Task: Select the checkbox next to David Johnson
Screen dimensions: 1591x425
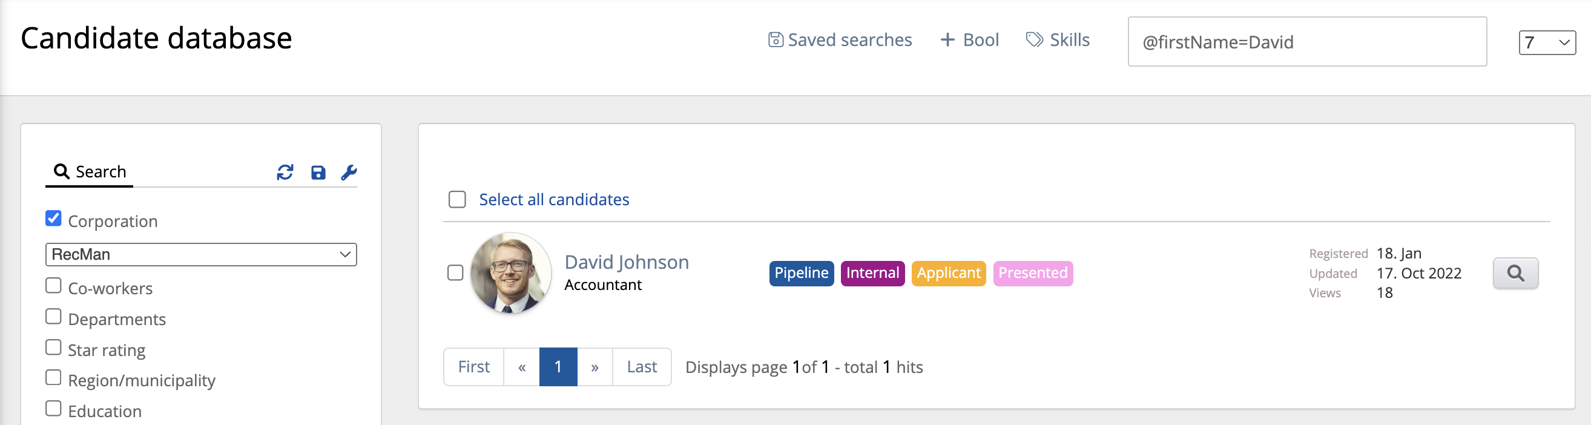Action: coord(455,273)
